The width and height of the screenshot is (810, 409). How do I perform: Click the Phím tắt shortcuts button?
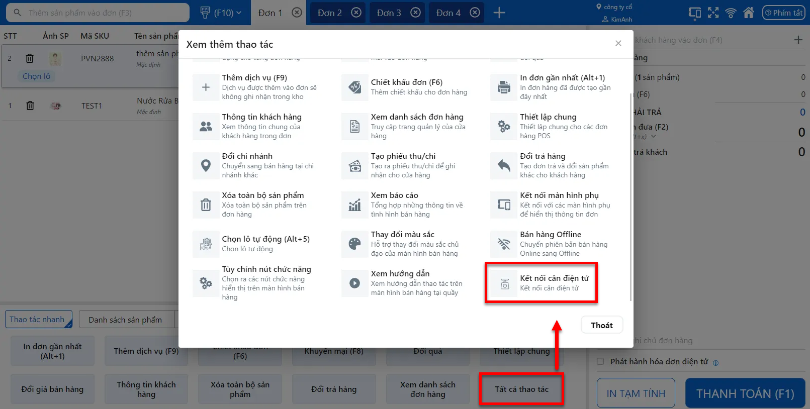783,13
